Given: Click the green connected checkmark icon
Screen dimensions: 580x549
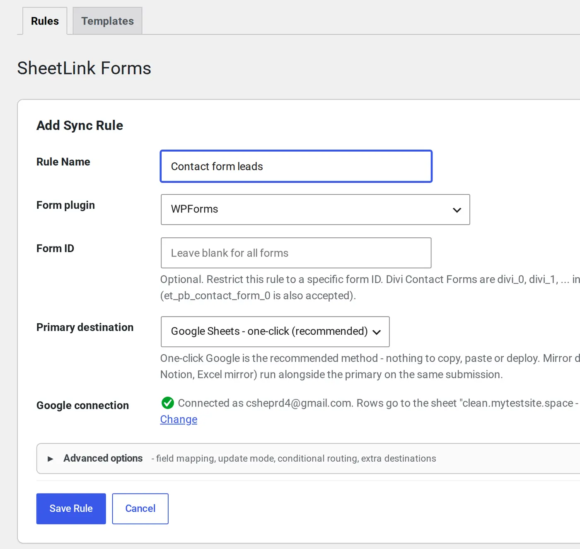Looking at the screenshot, I should [167, 402].
